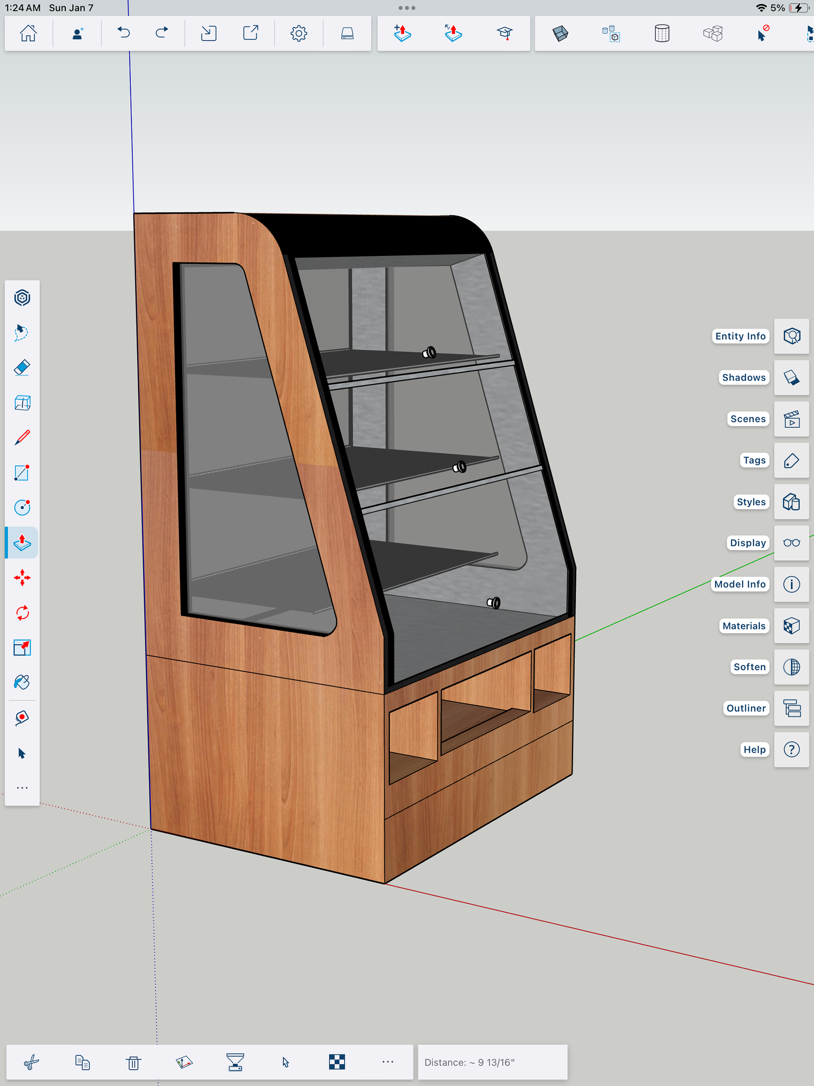Toggle the Display glasses panel
Viewport: 814px width, 1086px height.
point(791,543)
